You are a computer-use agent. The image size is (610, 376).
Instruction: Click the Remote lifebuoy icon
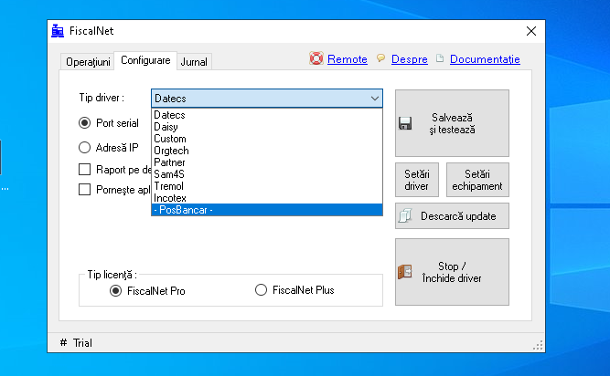pos(316,58)
